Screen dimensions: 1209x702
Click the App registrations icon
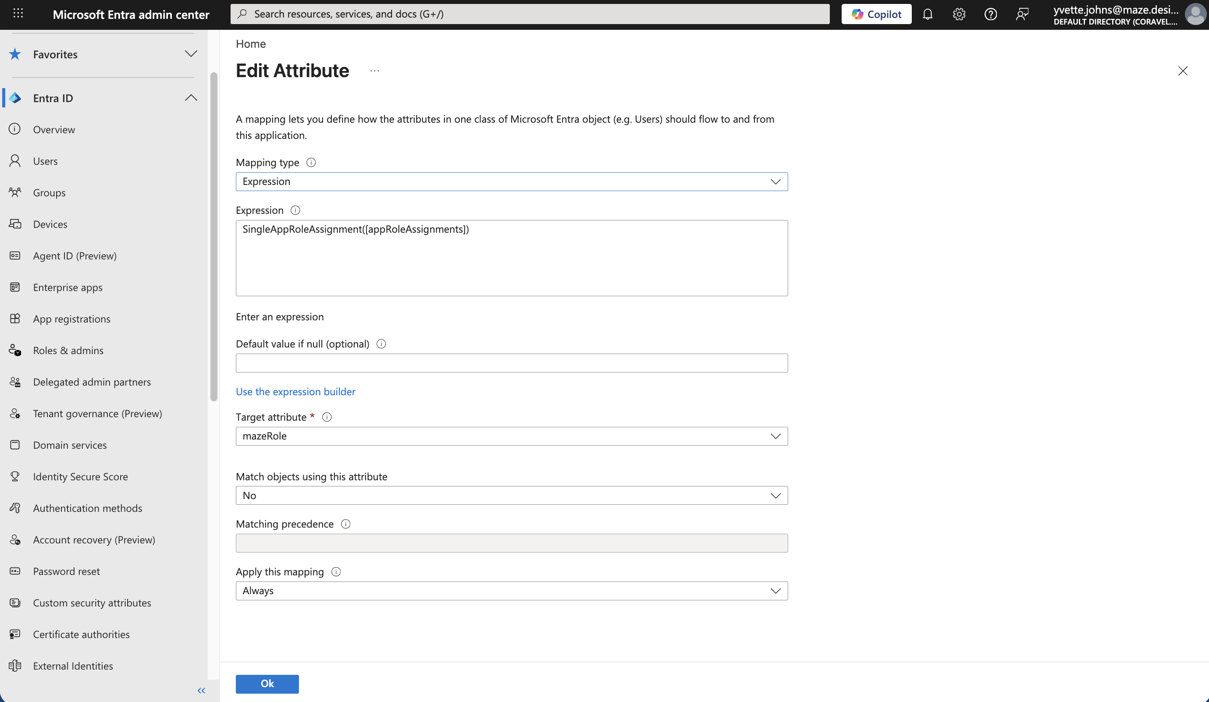click(15, 319)
